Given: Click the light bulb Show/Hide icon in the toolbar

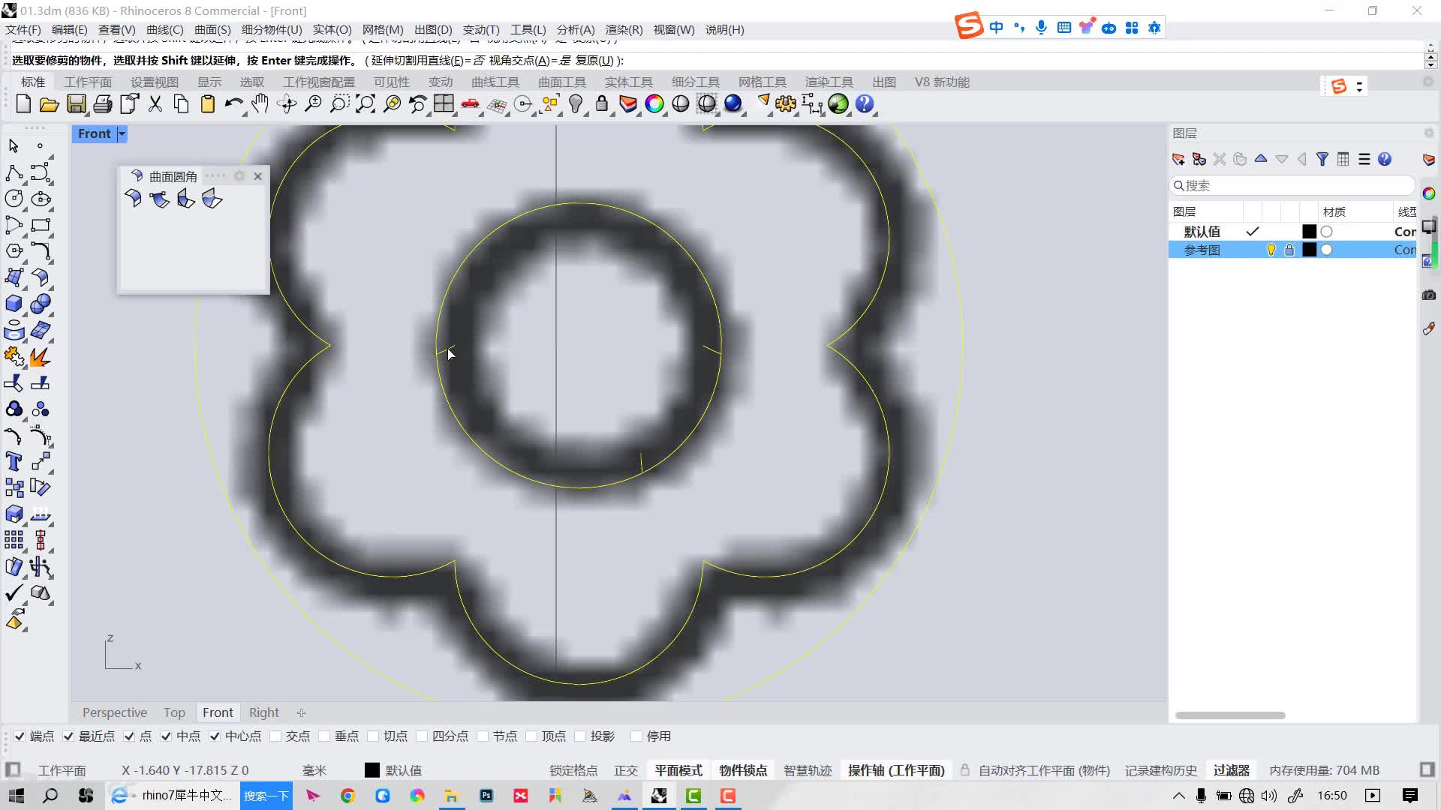Looking at the screenshot, I should point(576,104).
